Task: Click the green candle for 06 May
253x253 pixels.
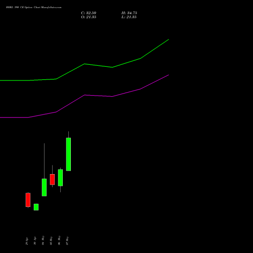Action: pos(60,178)
